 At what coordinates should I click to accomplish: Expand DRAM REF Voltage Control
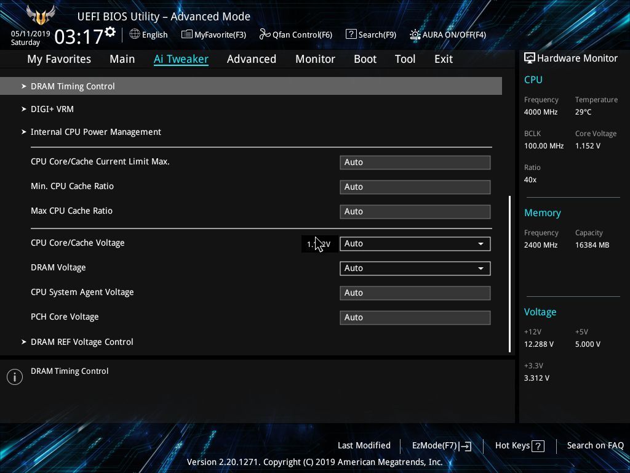point(82,342)
